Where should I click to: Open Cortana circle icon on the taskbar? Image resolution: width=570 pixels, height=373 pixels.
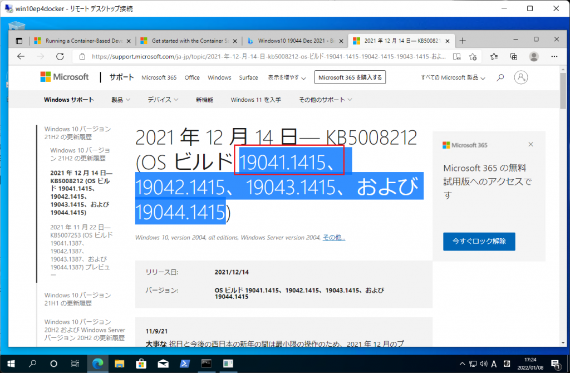click(x=54, y=364)
